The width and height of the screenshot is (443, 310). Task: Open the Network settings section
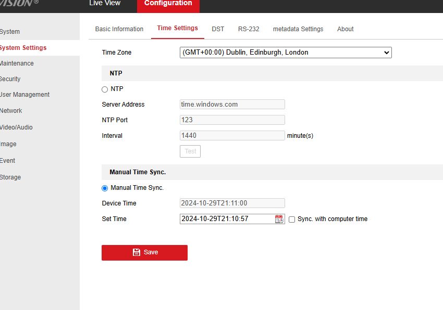(x=11, y=110)
